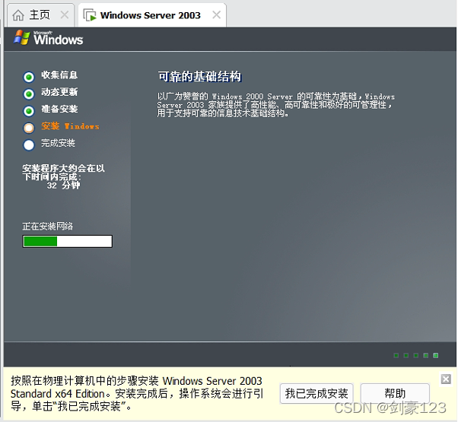Close the 主页 tab
458x422 pixels.
64,14
